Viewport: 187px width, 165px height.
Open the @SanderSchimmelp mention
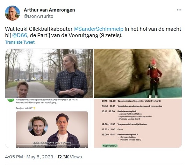[99, 29]
